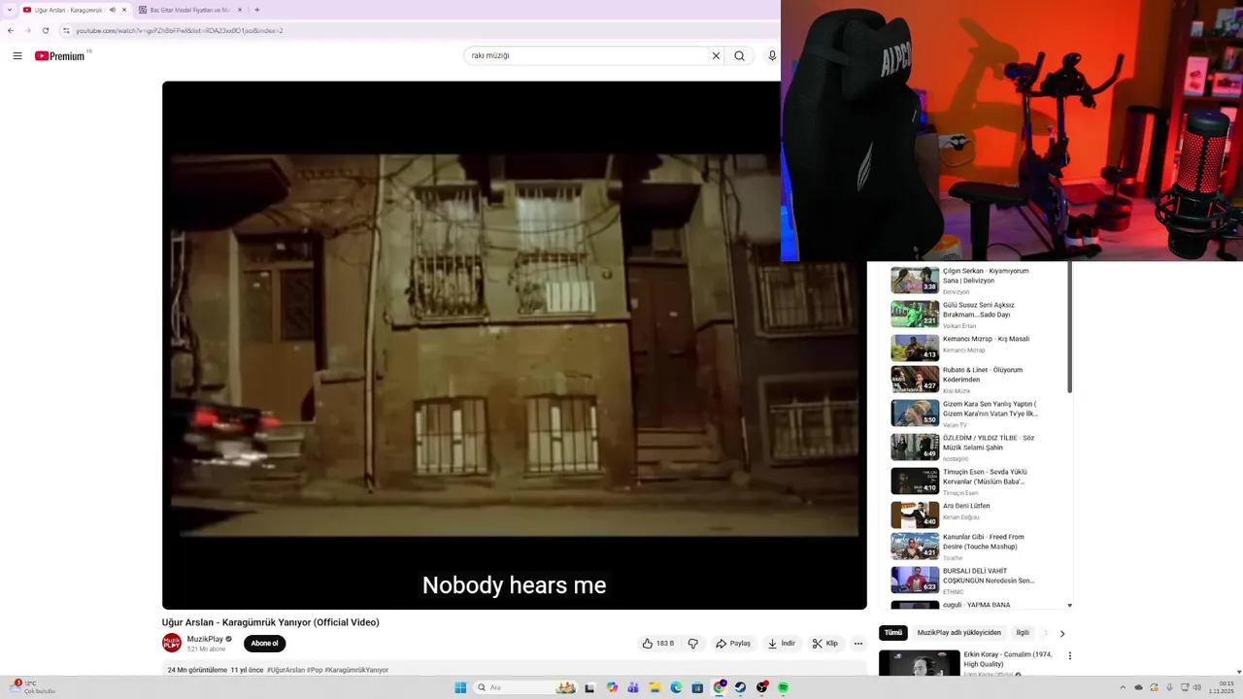Screen dimensions: 1243x699
Task: Go forward in the browser
Action: click(x=28, y=30)
